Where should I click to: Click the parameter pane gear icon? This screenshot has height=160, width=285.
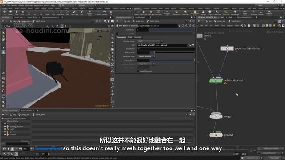179,26
